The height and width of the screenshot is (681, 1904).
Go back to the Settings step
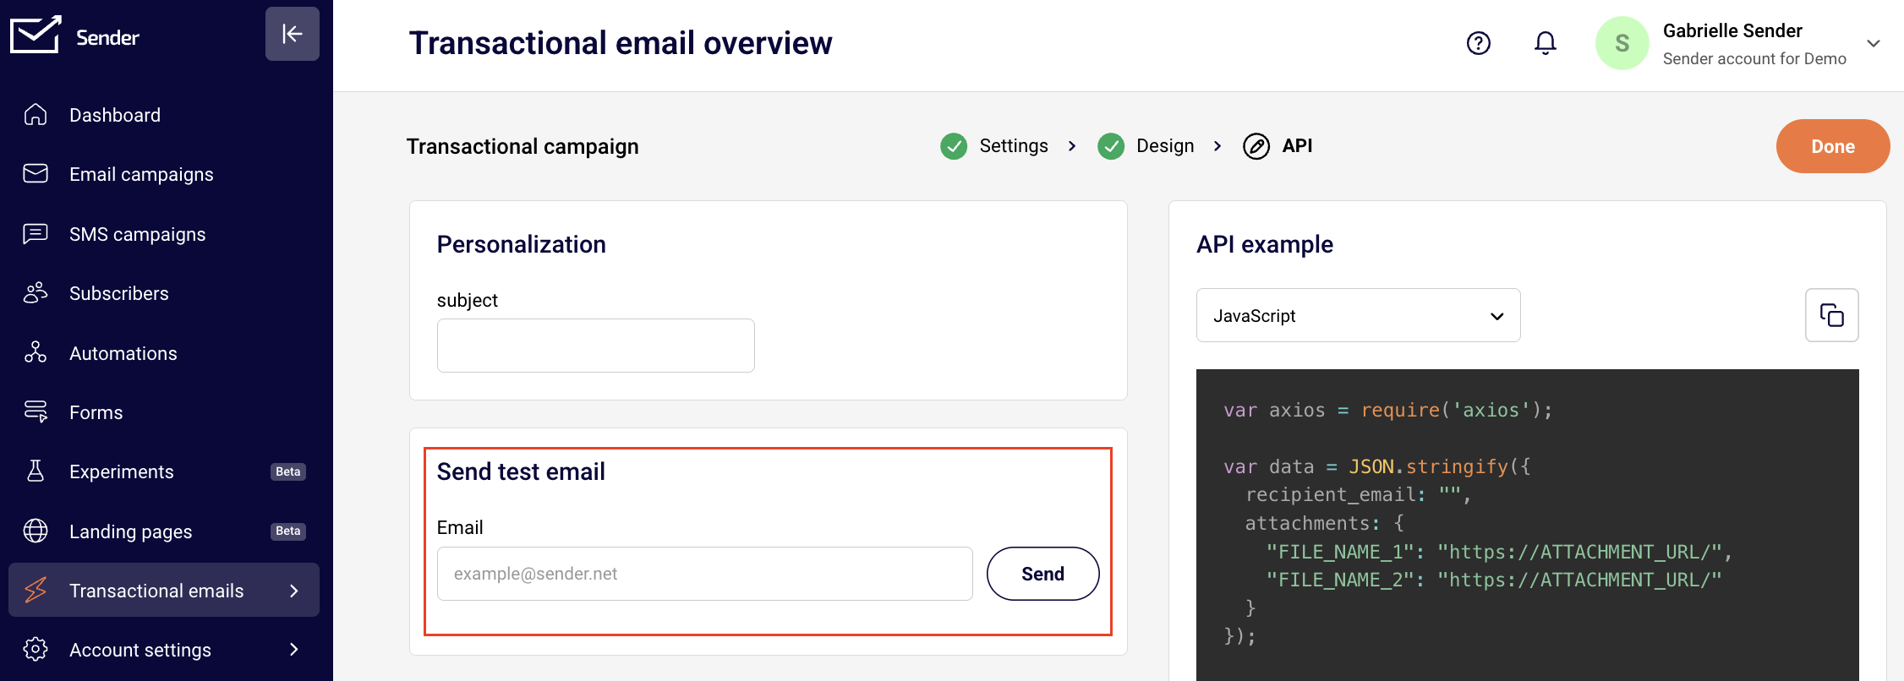pyautogui.click(x=1013, y=146)
